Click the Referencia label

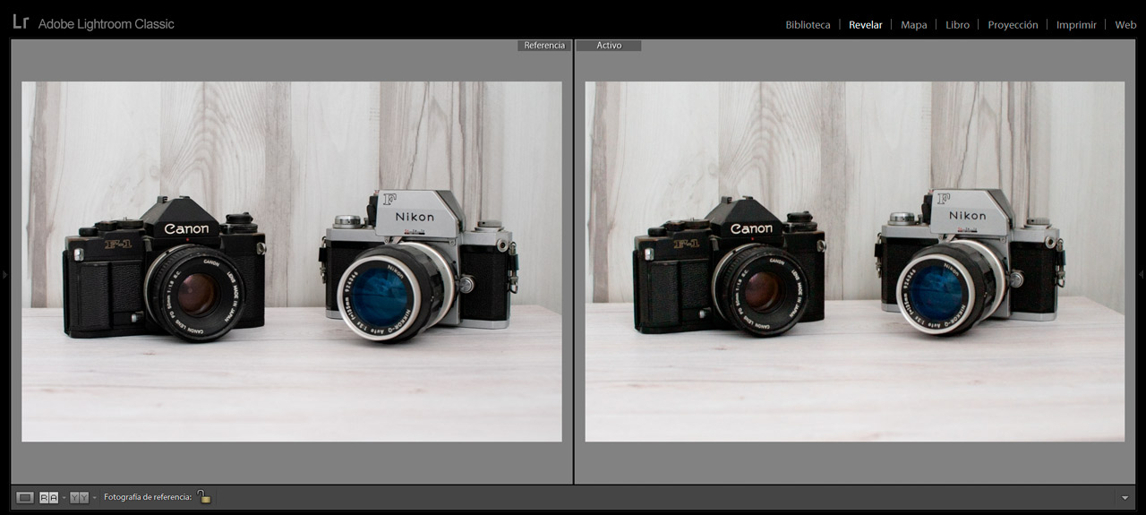point(543,46)
